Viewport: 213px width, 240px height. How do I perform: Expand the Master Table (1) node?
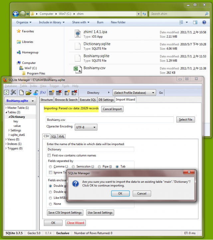click(x=6, y=108)
